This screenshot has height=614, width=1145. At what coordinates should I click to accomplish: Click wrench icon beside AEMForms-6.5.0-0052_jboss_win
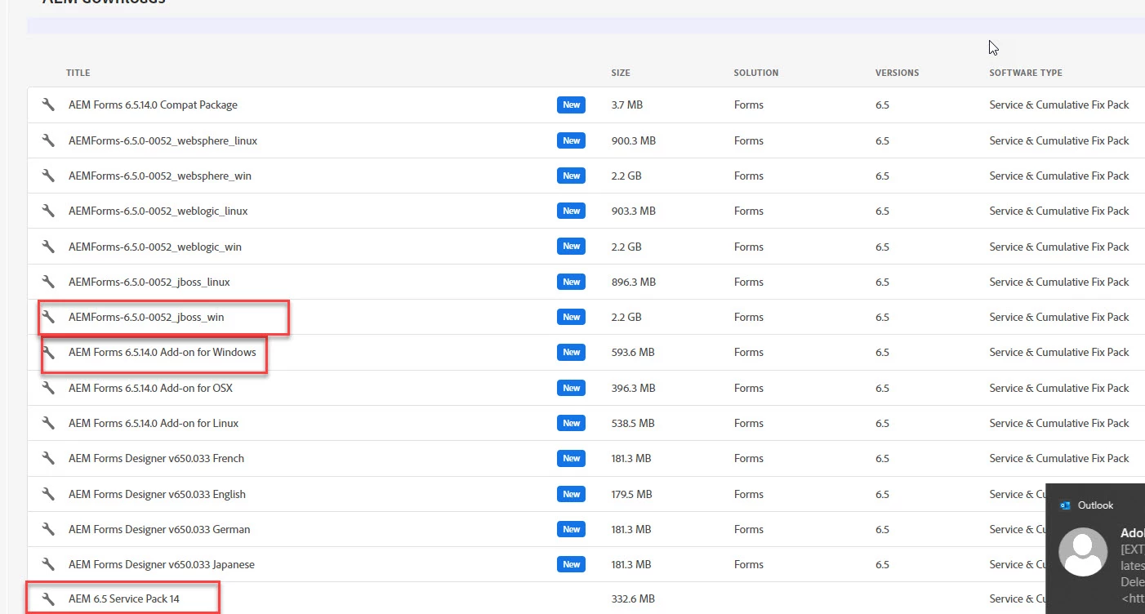[x=48, y=317]
